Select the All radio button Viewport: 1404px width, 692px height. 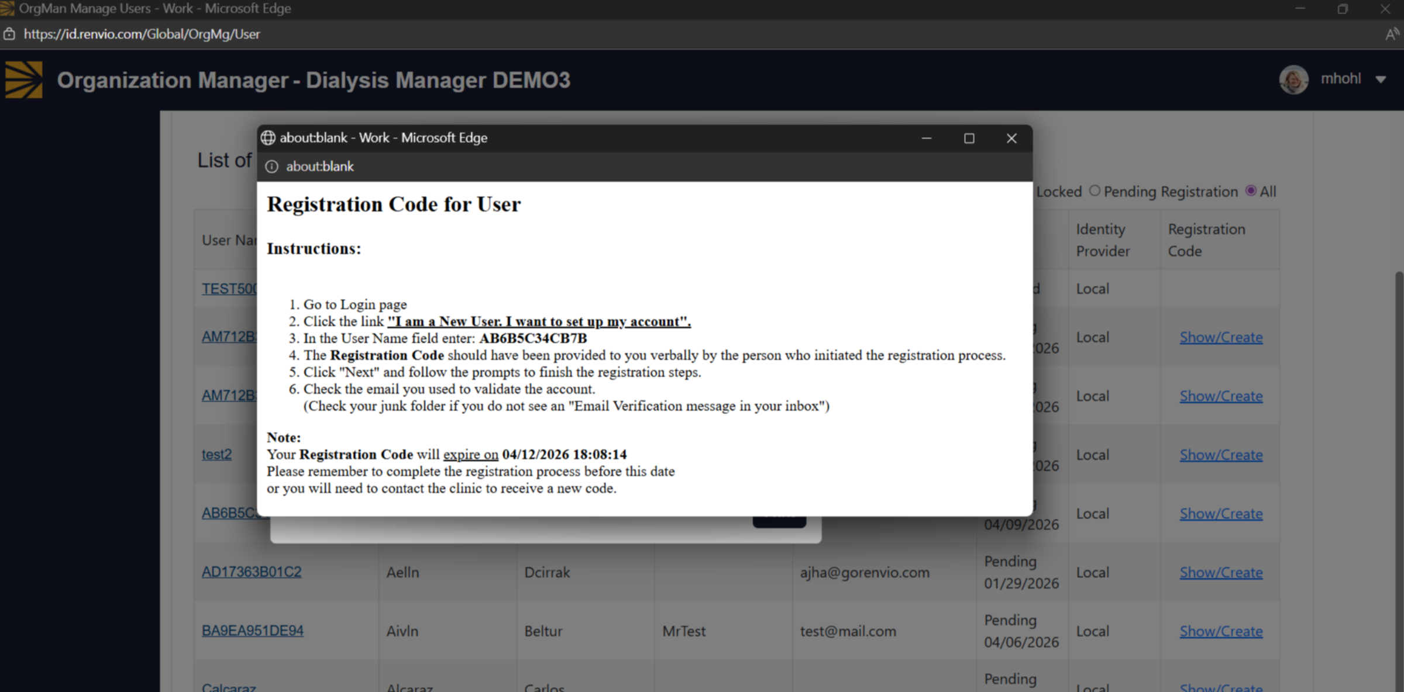[x=1251, y=191]
